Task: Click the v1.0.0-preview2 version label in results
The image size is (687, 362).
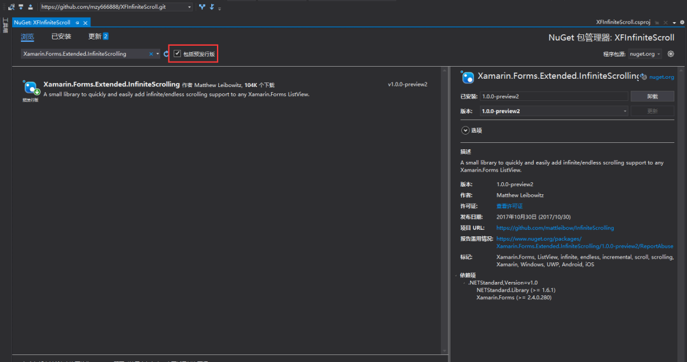Action: coord(408,84)
